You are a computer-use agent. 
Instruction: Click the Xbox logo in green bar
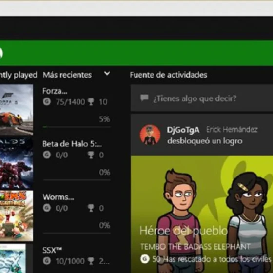1,54
